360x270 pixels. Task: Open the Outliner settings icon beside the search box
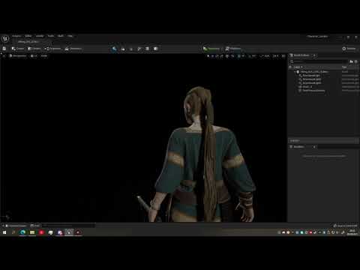(355, 61)
